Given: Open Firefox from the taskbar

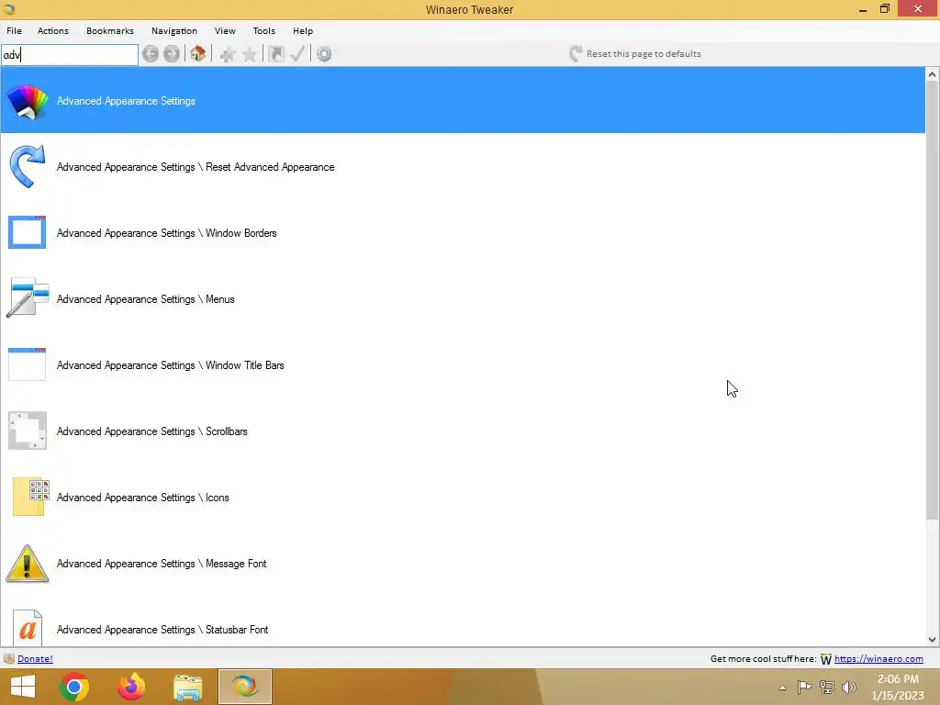Looking at the screenshot, I should pos(131,687).
